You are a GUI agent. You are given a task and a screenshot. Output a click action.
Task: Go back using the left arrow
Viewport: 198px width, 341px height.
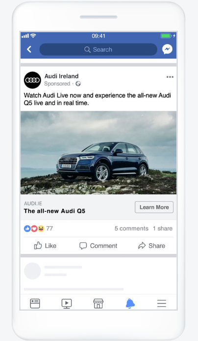29,49
